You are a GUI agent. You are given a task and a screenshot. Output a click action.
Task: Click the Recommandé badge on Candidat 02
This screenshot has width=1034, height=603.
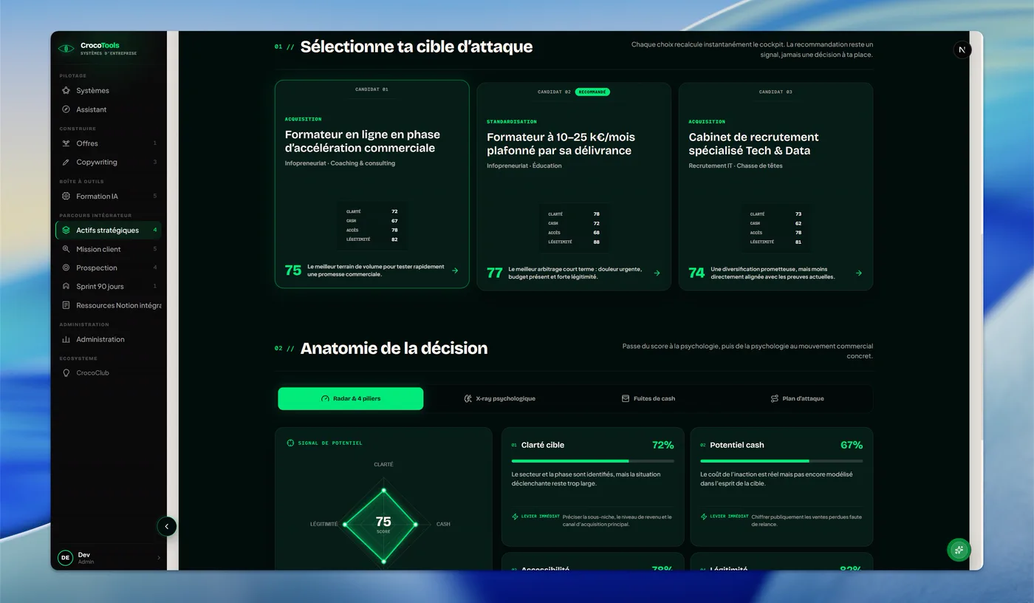[x=592, y=92]
